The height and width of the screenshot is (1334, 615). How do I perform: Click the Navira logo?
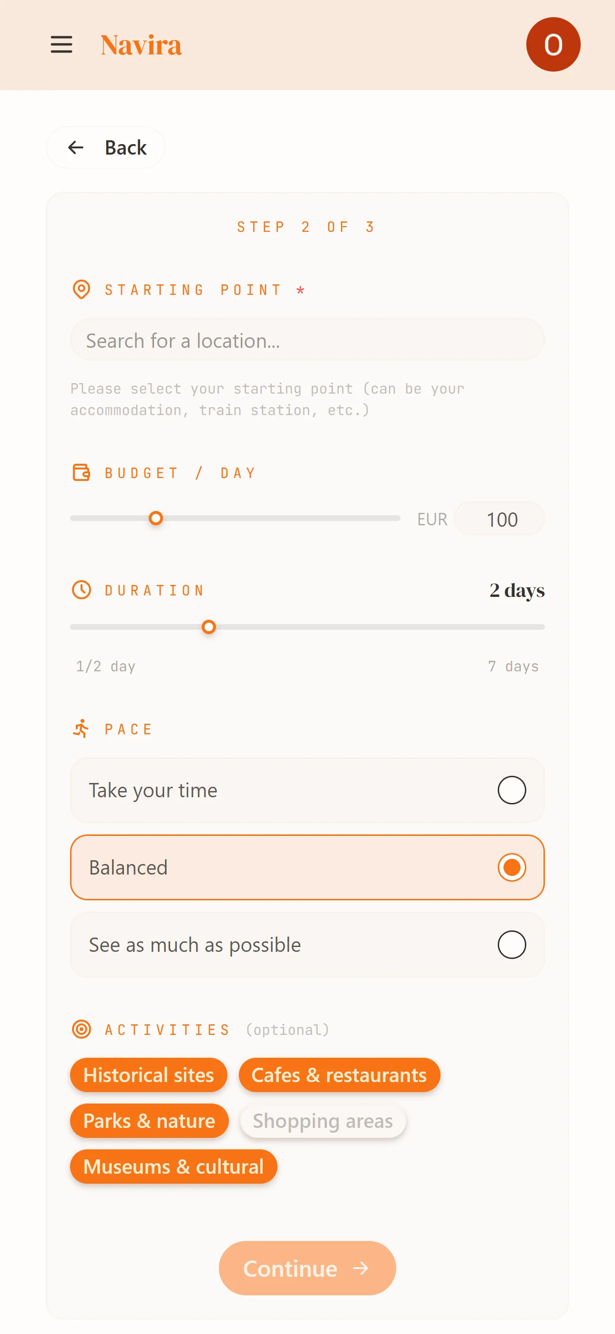pos(141,44)
